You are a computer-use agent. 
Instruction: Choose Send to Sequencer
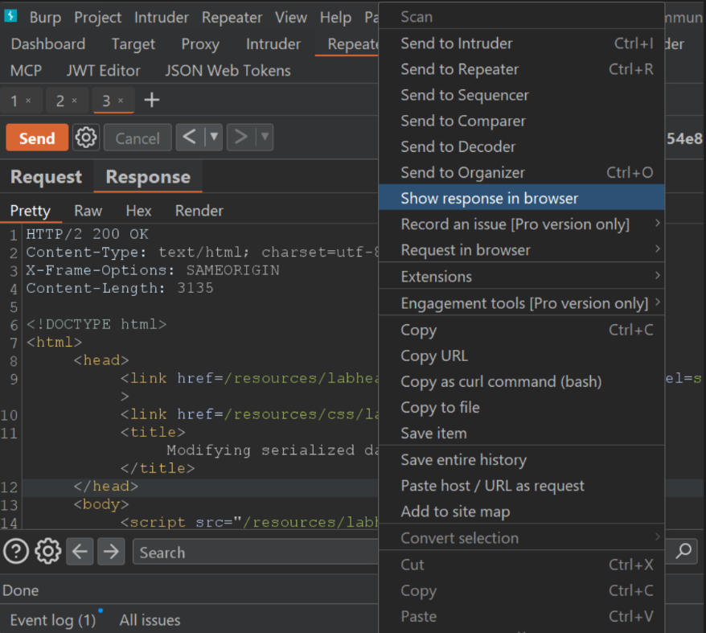521,95
